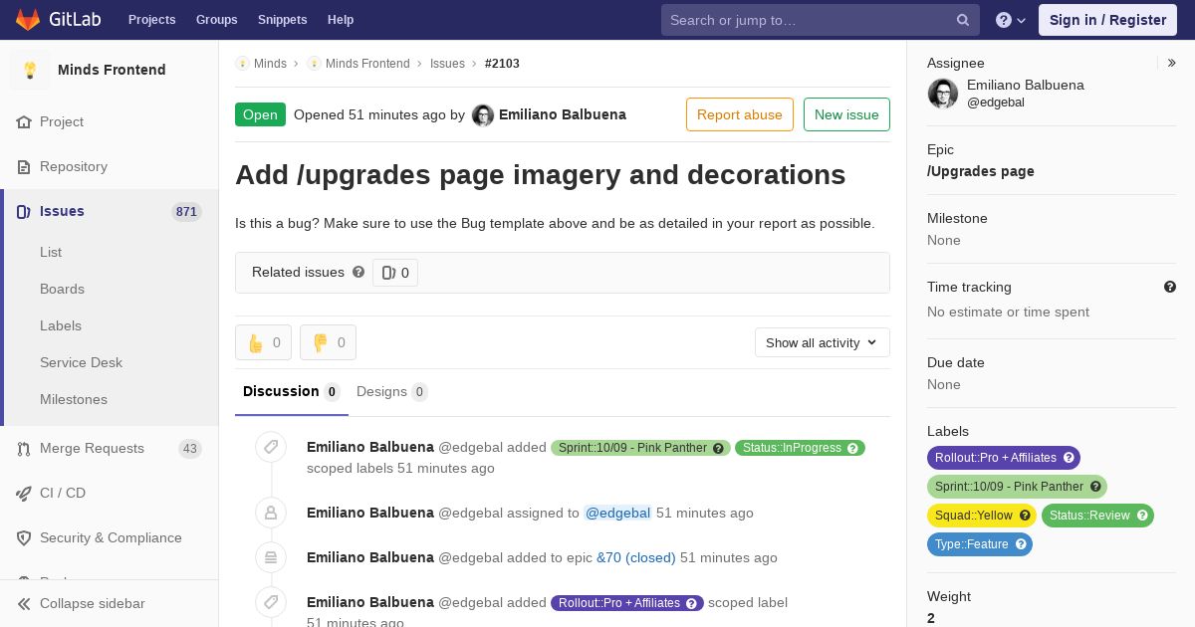Image resolution: width=1195 pixels, height=627 pixels.
Task: Click the Minds breadcrumb lightbulb icon
Action: point(242,64)
